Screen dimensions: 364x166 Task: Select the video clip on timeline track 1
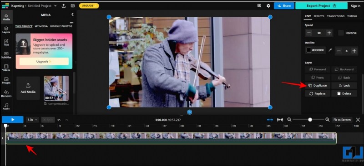pos(171,138)
